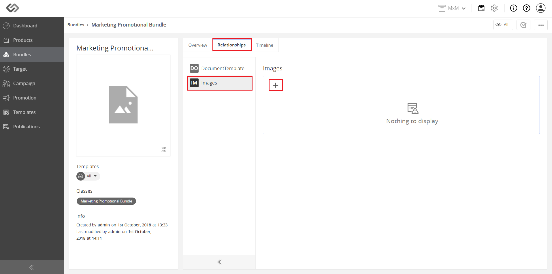Add an image with the plus button

(x=276, y=85)
